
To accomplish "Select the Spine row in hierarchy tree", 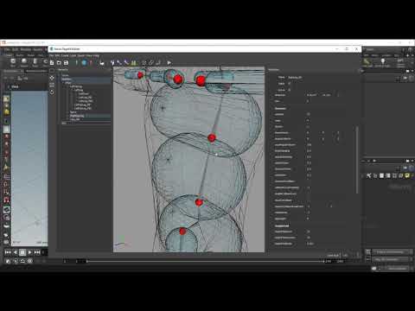I will 73,112.
